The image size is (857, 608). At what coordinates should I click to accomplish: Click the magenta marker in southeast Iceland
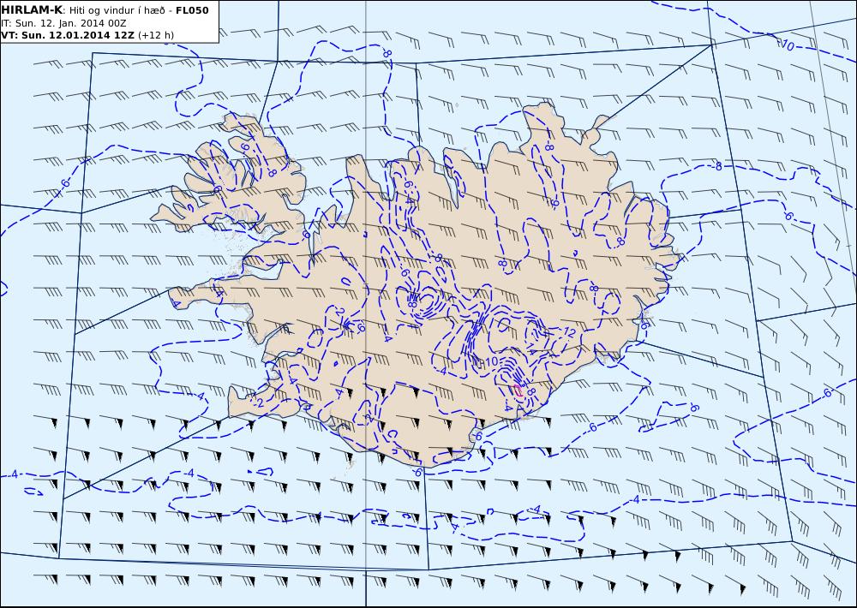pyautogui.click(x=518, y=390)
